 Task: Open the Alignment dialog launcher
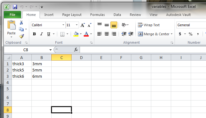tap(172, 42)
